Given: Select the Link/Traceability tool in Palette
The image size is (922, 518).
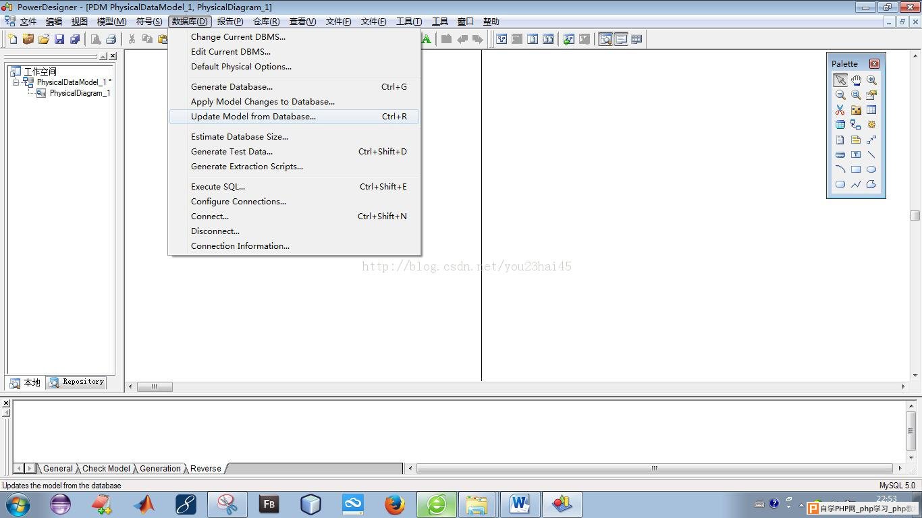Looking at the screenshot, I should tap(871, 140).
